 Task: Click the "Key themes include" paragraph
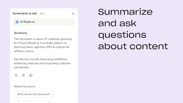coord(42,63)
